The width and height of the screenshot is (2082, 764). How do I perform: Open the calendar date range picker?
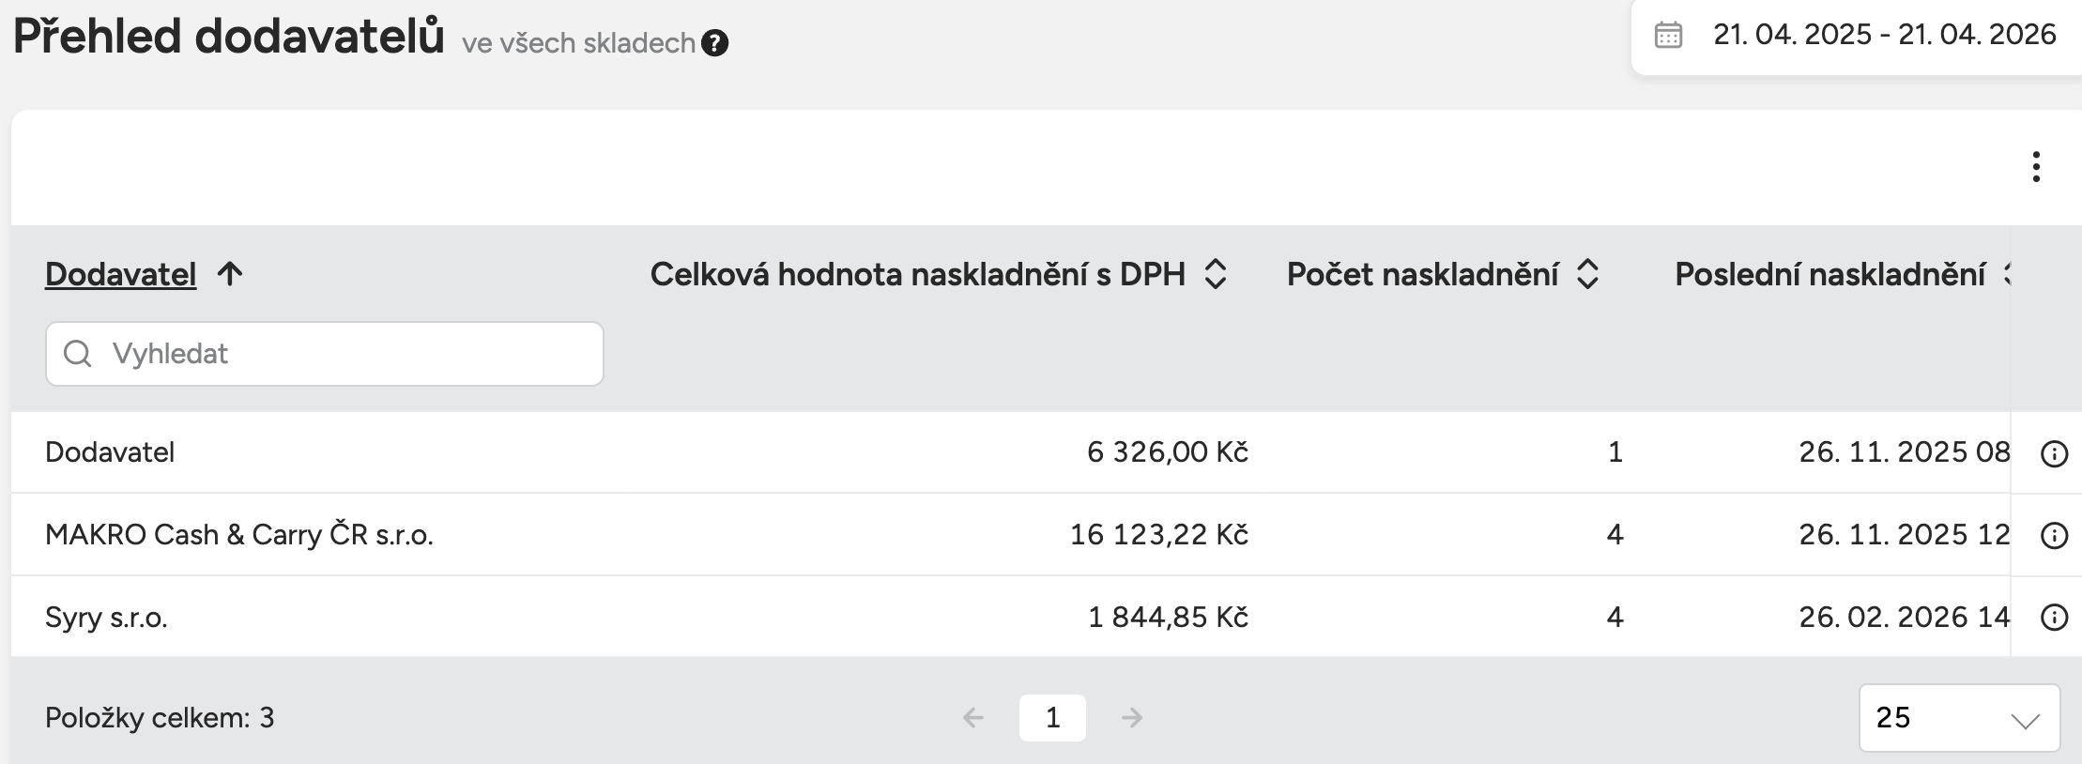click(1668, 35)
